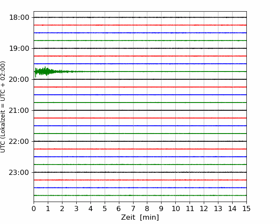Click the x-axis tick label 1
This screenshot has height=224, width=280.
[x=48, y=208]
